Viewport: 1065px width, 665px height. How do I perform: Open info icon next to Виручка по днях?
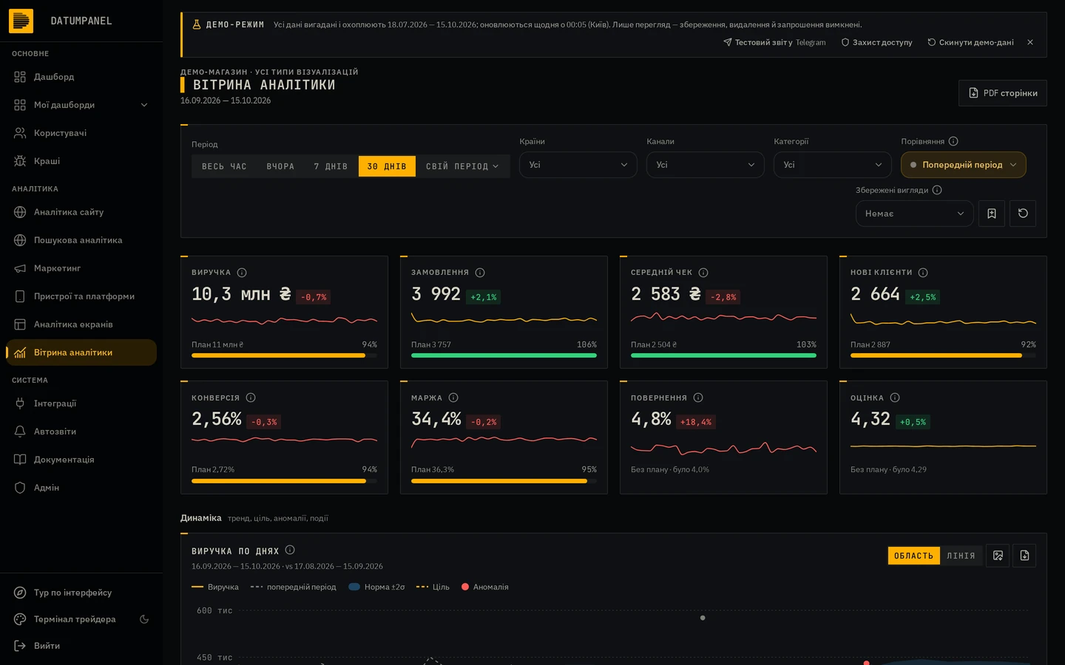click(x=290, y=550)
